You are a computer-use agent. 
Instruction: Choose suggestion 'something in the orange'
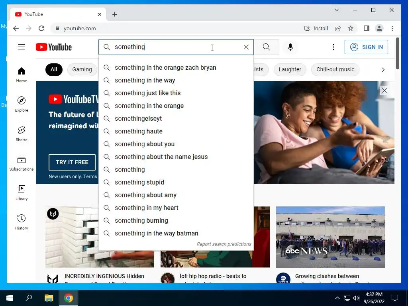click(176, 106)
